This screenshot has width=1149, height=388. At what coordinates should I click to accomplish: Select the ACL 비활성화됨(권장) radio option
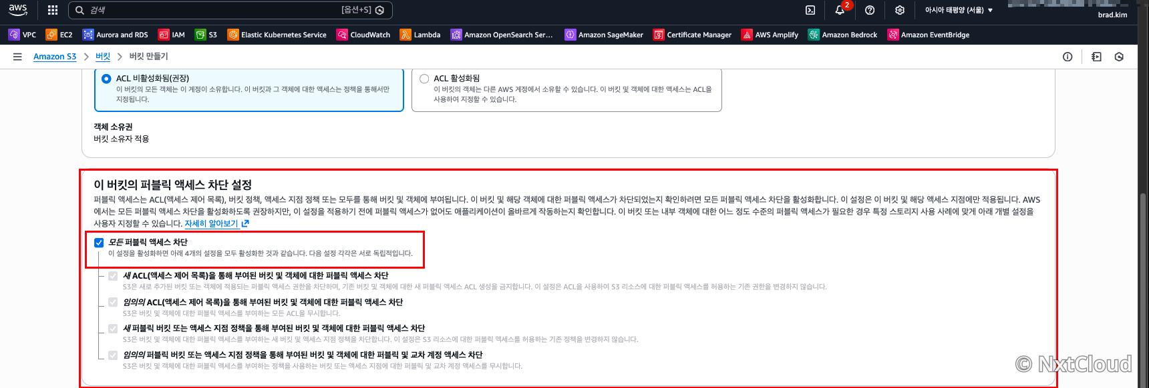[106, 79]
